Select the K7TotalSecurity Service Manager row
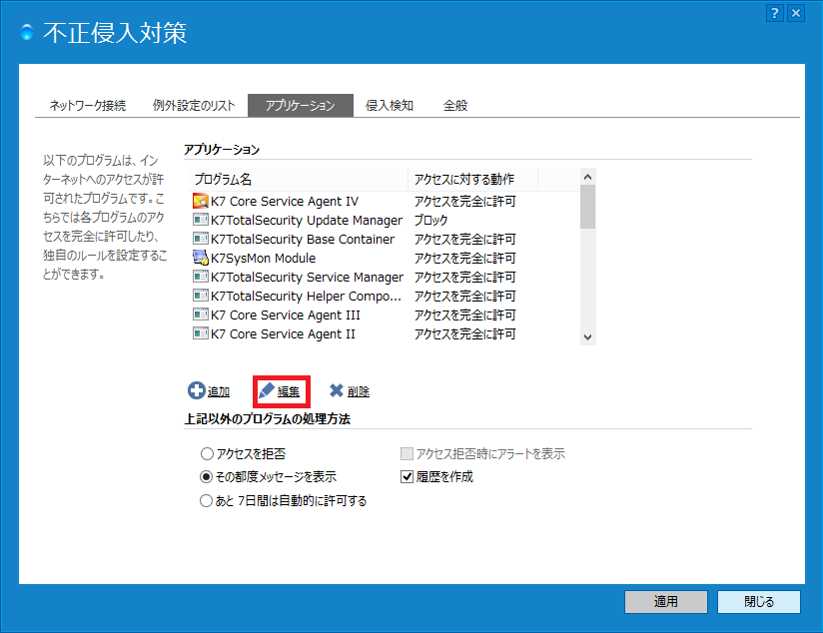823x633 pixels. pos(385,277)
